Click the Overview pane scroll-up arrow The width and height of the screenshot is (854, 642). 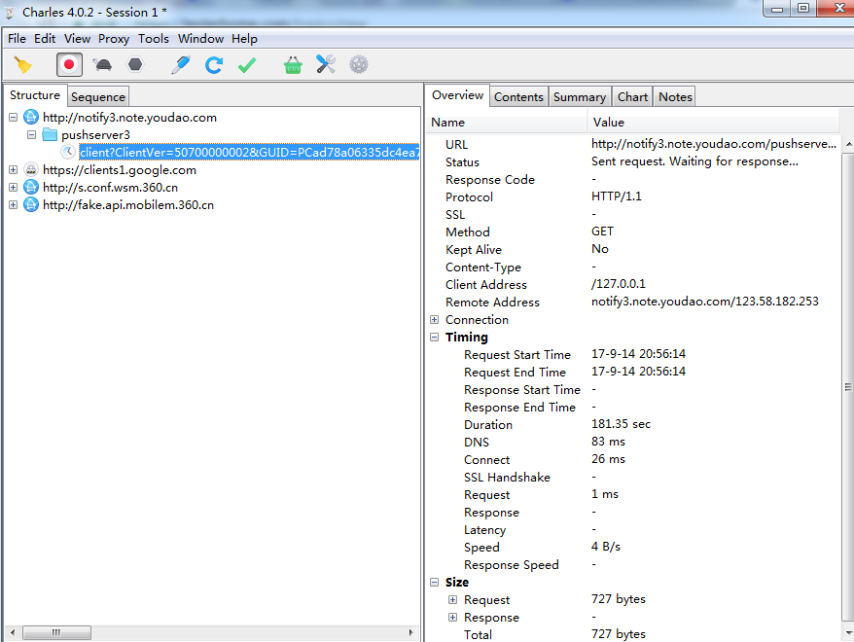848,144
